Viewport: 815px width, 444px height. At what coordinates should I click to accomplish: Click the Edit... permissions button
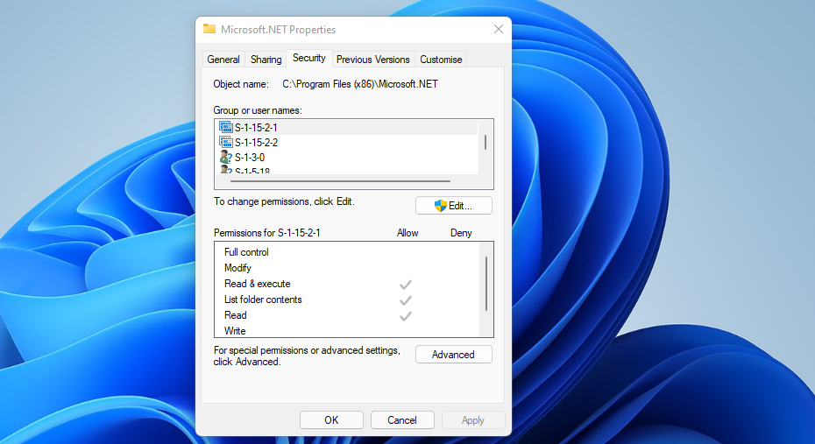[x=454, y=206]
